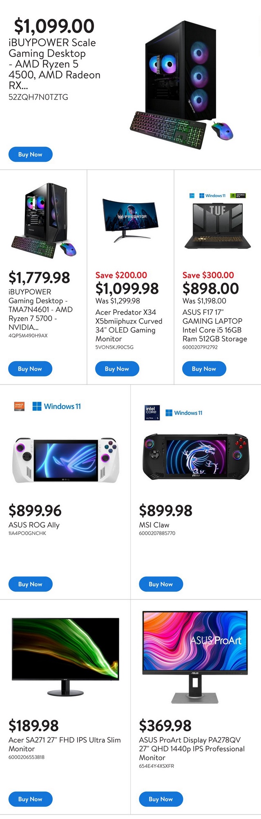Buy the Acer SA271 monitor now
The height and width of the screenshot is (819, 261).
coord(30,799)
